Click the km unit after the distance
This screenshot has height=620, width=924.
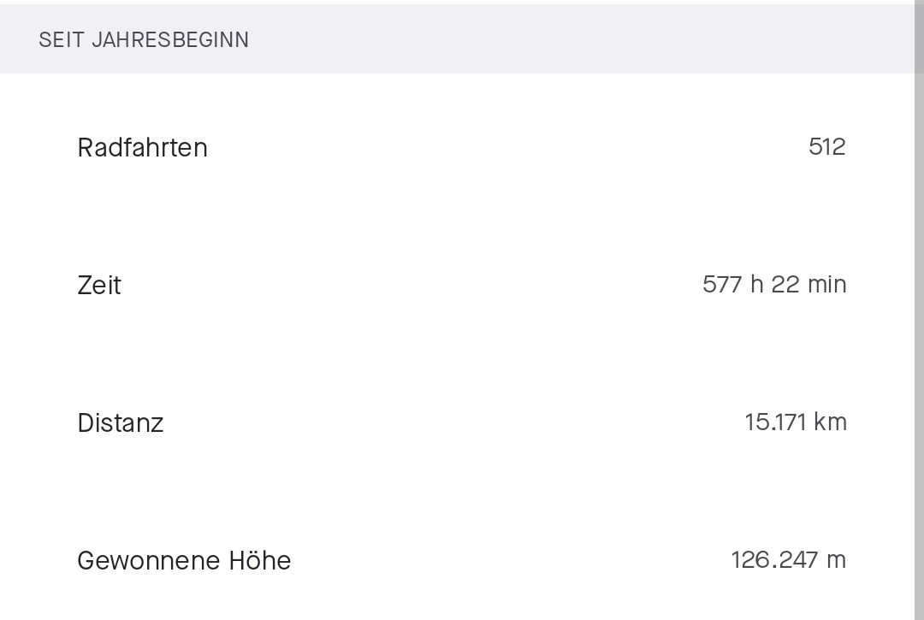(x=830, y=422)
